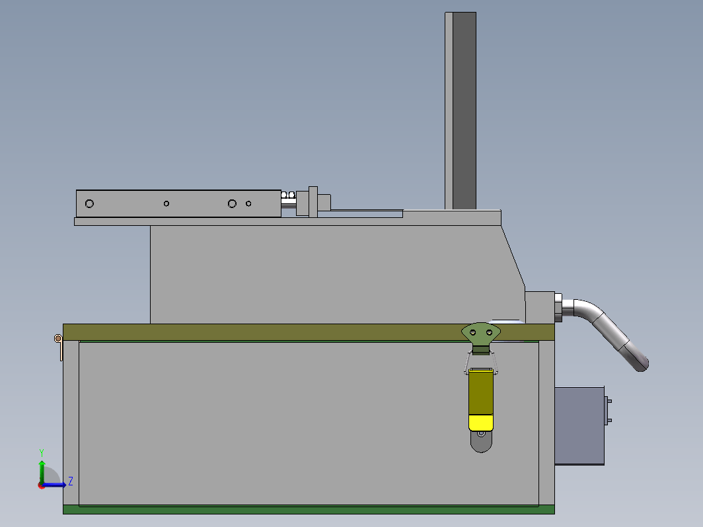Viewport: 703px width, 527px height.
Task: Select the large front panel of the lower box
Action: [309, 423]
